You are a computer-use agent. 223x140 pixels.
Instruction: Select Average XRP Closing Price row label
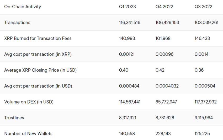[x=40, y=70]
